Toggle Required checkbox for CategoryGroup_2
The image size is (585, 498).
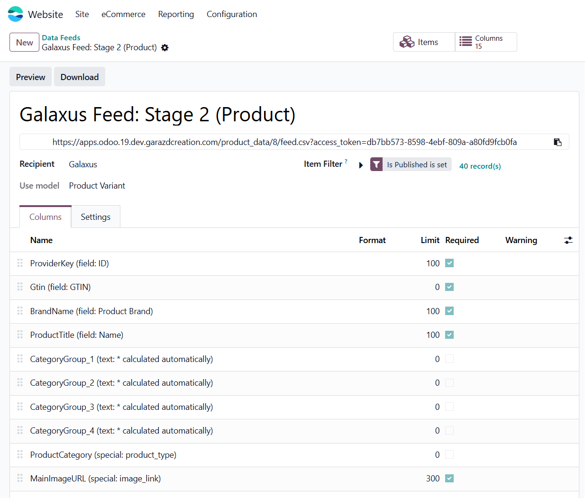click(x=449, y=382)
